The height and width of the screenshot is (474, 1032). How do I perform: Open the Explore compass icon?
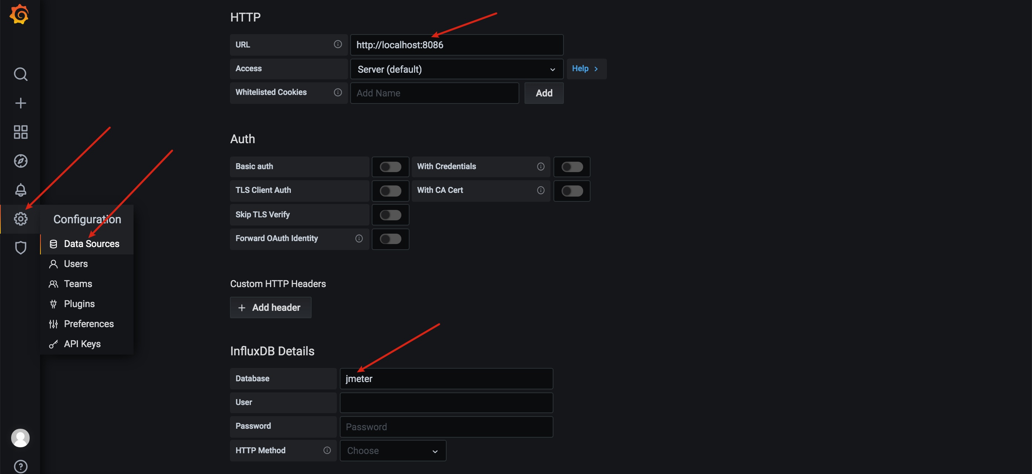(20, 161)
